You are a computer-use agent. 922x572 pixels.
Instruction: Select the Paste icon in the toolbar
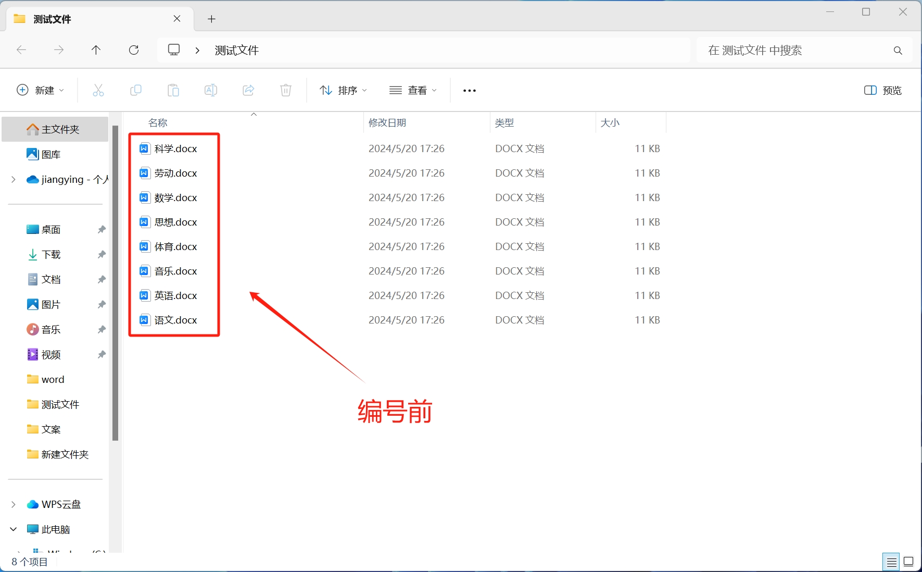173,90
